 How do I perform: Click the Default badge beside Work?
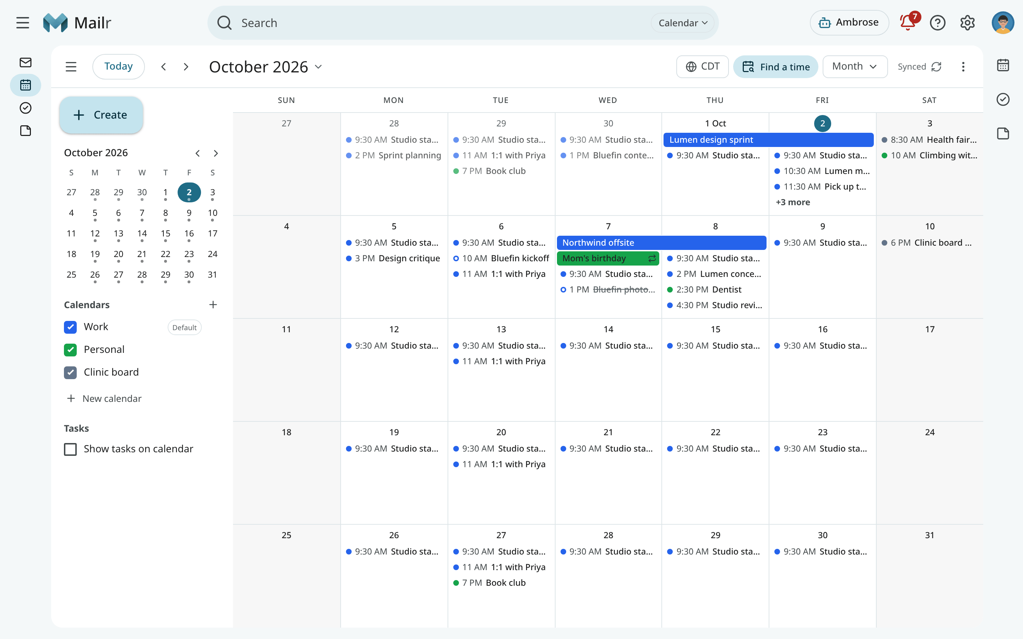point(184,328)
